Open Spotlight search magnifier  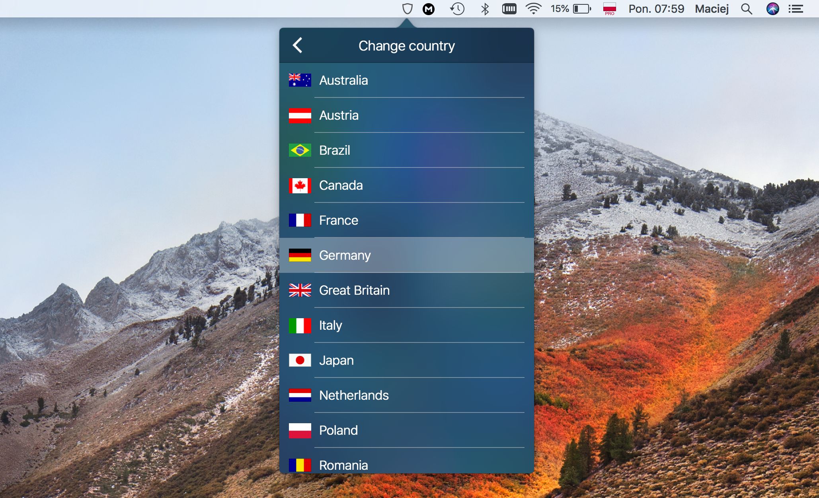click(x=746, y=9)
